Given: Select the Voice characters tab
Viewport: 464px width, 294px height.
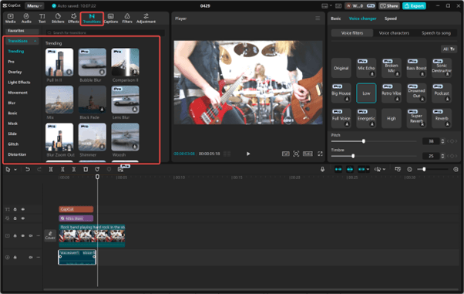Looking at the screenshot, I should point(394,33).
